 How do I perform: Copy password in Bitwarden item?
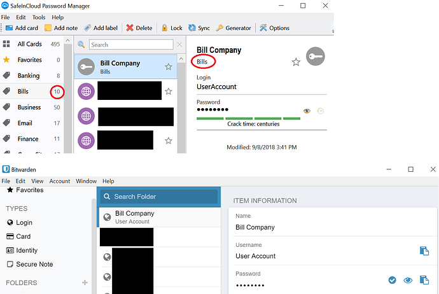tap(424, 280)
